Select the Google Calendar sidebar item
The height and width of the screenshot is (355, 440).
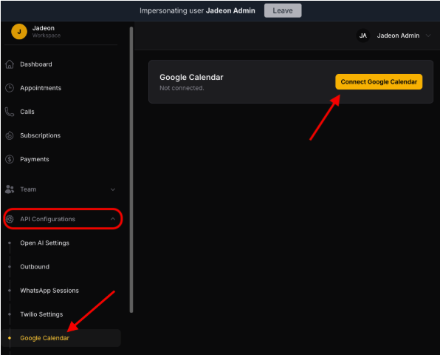61,338
